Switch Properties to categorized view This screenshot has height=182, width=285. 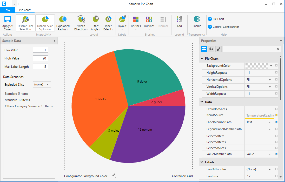[x=204, y=49]
